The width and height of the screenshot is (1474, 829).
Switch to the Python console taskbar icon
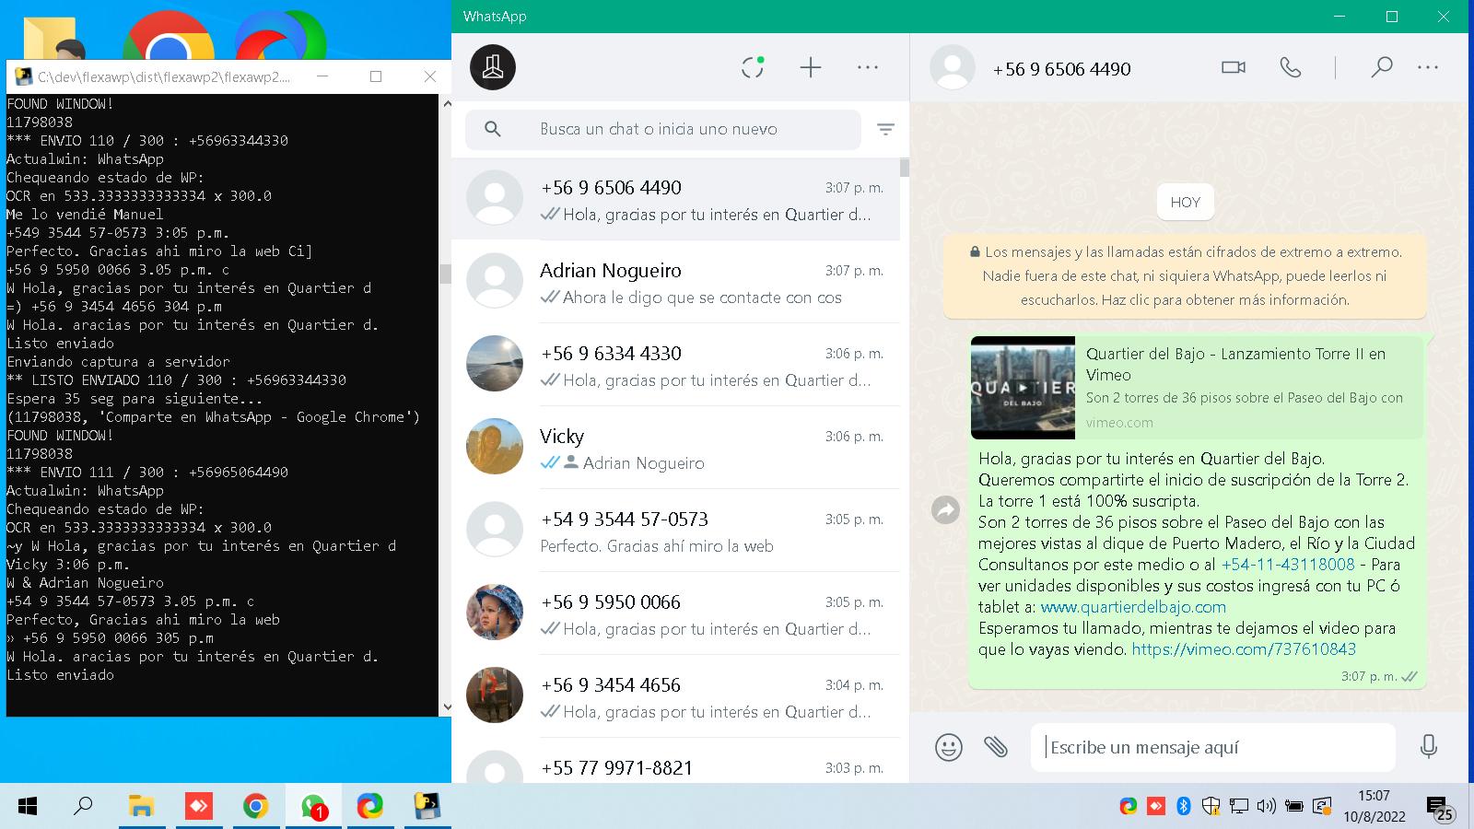pos(427,807)
